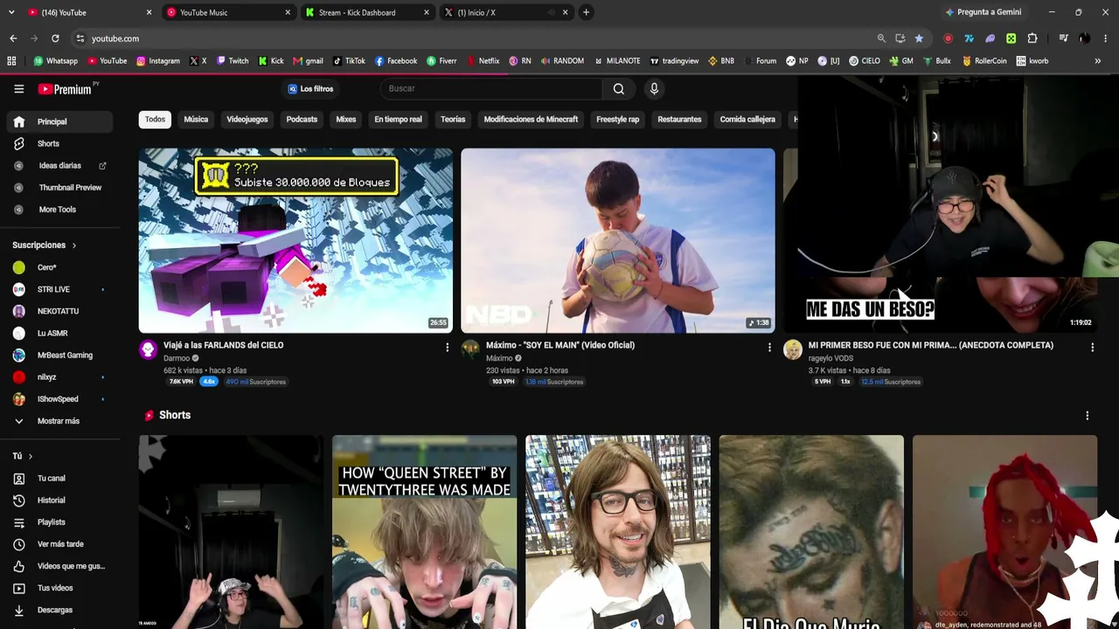Select the Todos filter chip
Screen dimensions: 1119x629
(x=155, y=119)
